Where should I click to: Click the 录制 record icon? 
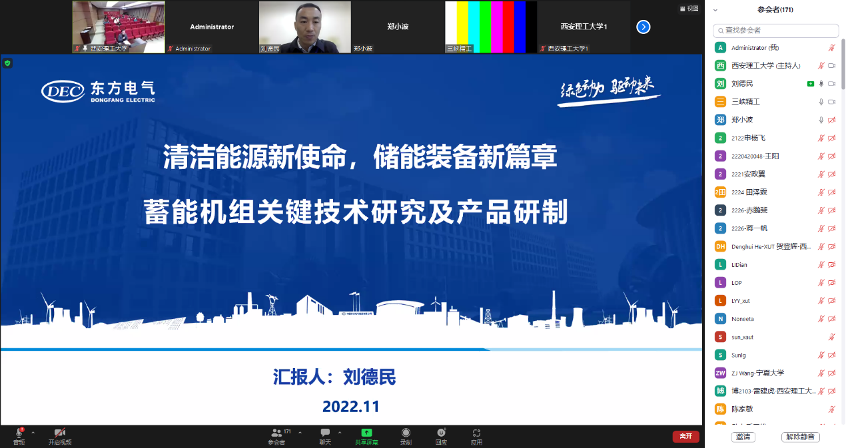tap(406, 433)
